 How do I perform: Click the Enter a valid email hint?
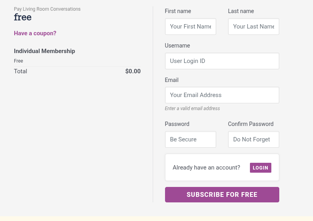point(192,109)
